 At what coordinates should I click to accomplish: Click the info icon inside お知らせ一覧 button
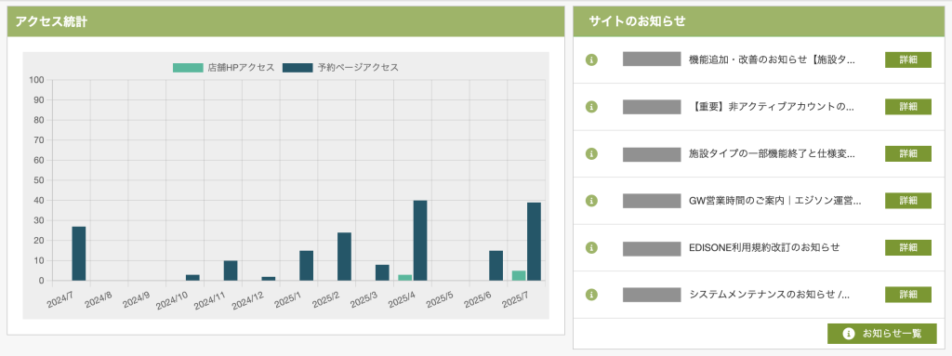[x=849, y=334]
